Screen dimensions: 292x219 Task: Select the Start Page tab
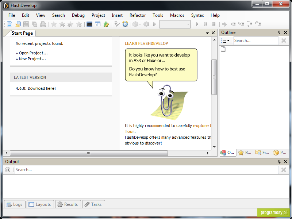click(x=22, y=33)
